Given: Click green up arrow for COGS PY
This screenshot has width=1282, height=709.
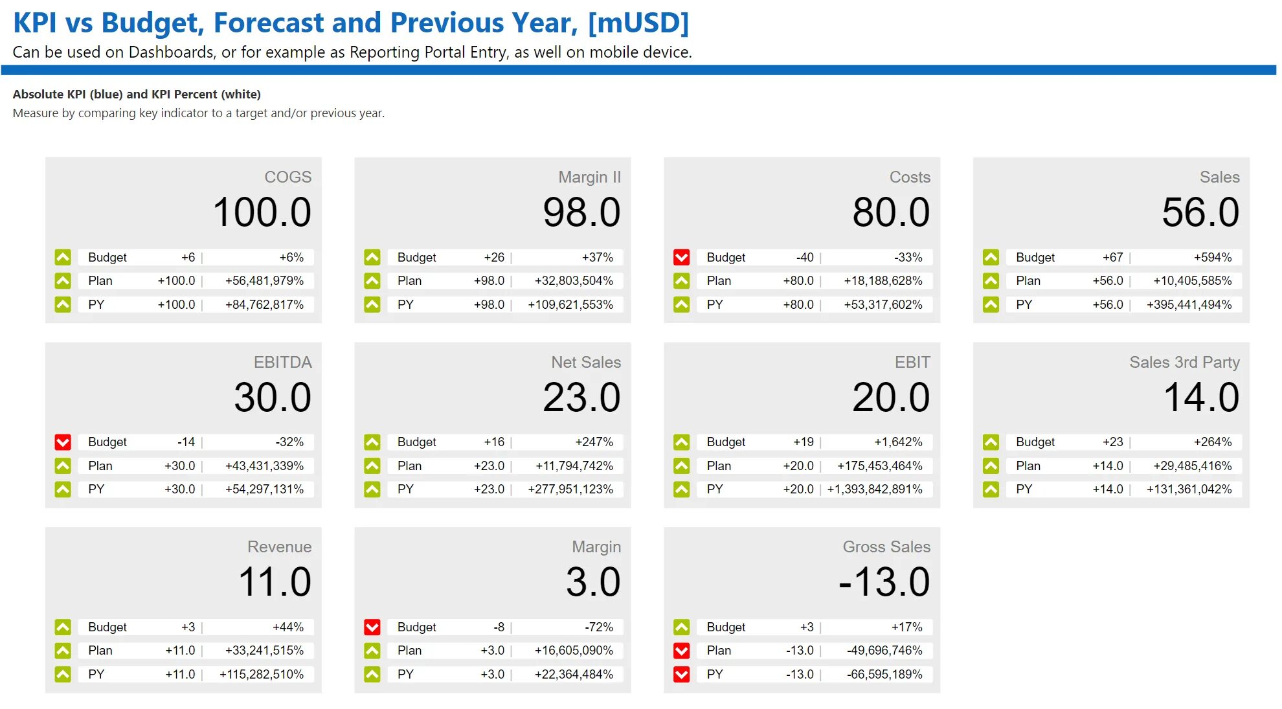Looking at the screenshot, I should [63, 304].
